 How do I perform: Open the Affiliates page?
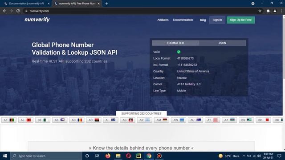[163, 20]
